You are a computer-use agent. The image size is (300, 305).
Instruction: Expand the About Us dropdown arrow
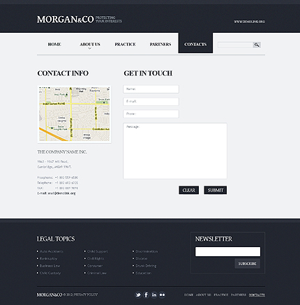[x=90, y=49]
